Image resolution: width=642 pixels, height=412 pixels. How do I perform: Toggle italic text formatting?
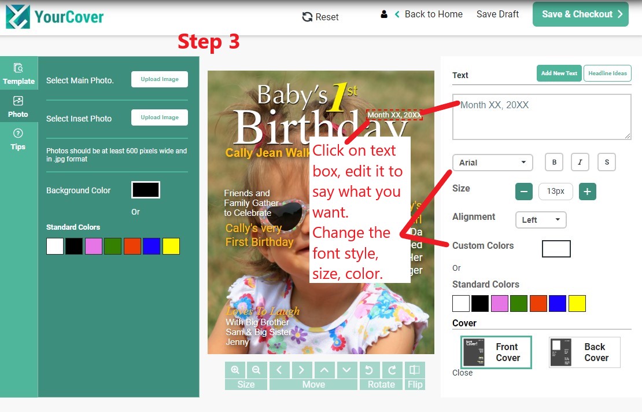(580, 162)
